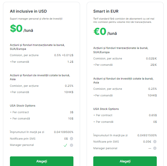Select the 0.02$/€ commission value
This screenshot has width=167, height=166.
pyautogui.click(x=151, y=59)
